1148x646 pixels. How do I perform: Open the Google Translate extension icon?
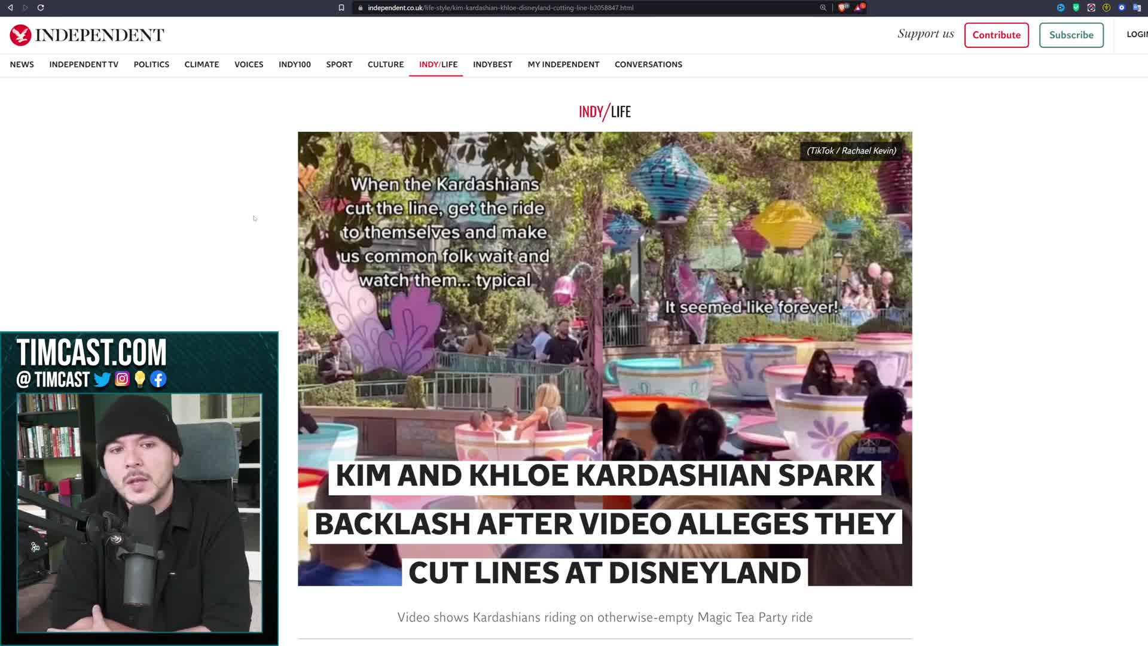[1137, 8]
